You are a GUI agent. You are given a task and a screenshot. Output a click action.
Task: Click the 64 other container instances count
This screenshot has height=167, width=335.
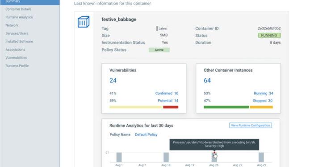207,81
